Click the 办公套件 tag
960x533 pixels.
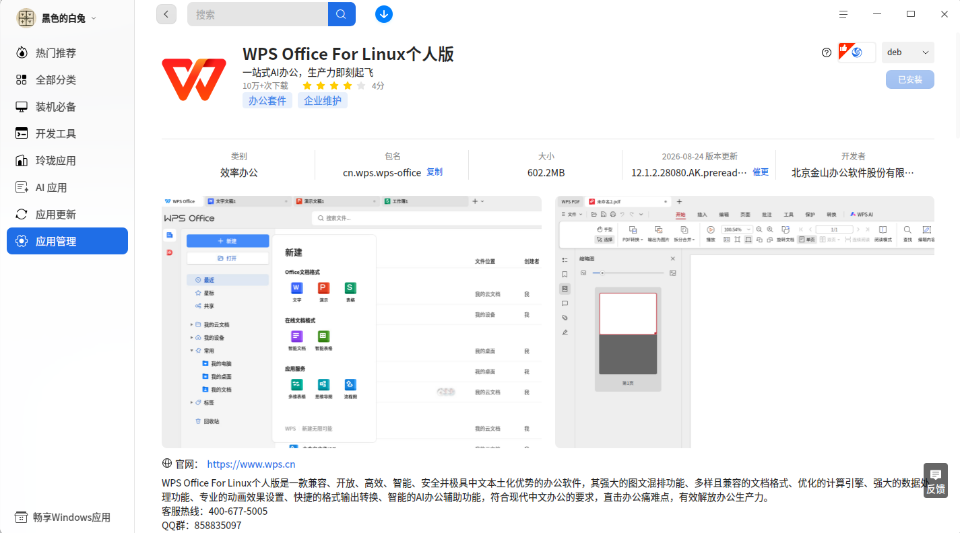pos(267,101)
